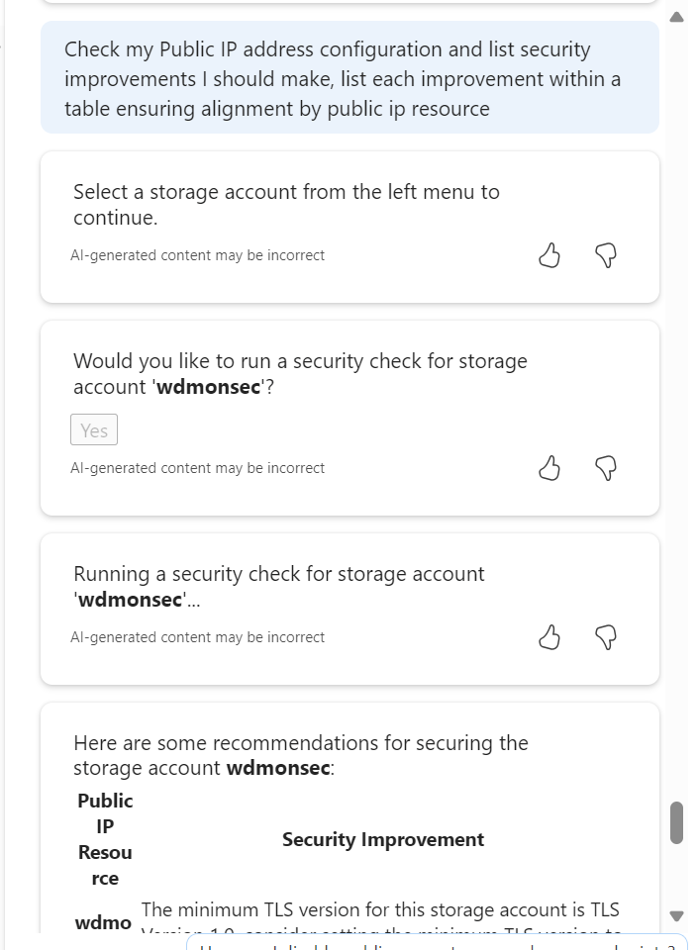Click the minimum TLS version recommendation text

click(x=380, y=910)
